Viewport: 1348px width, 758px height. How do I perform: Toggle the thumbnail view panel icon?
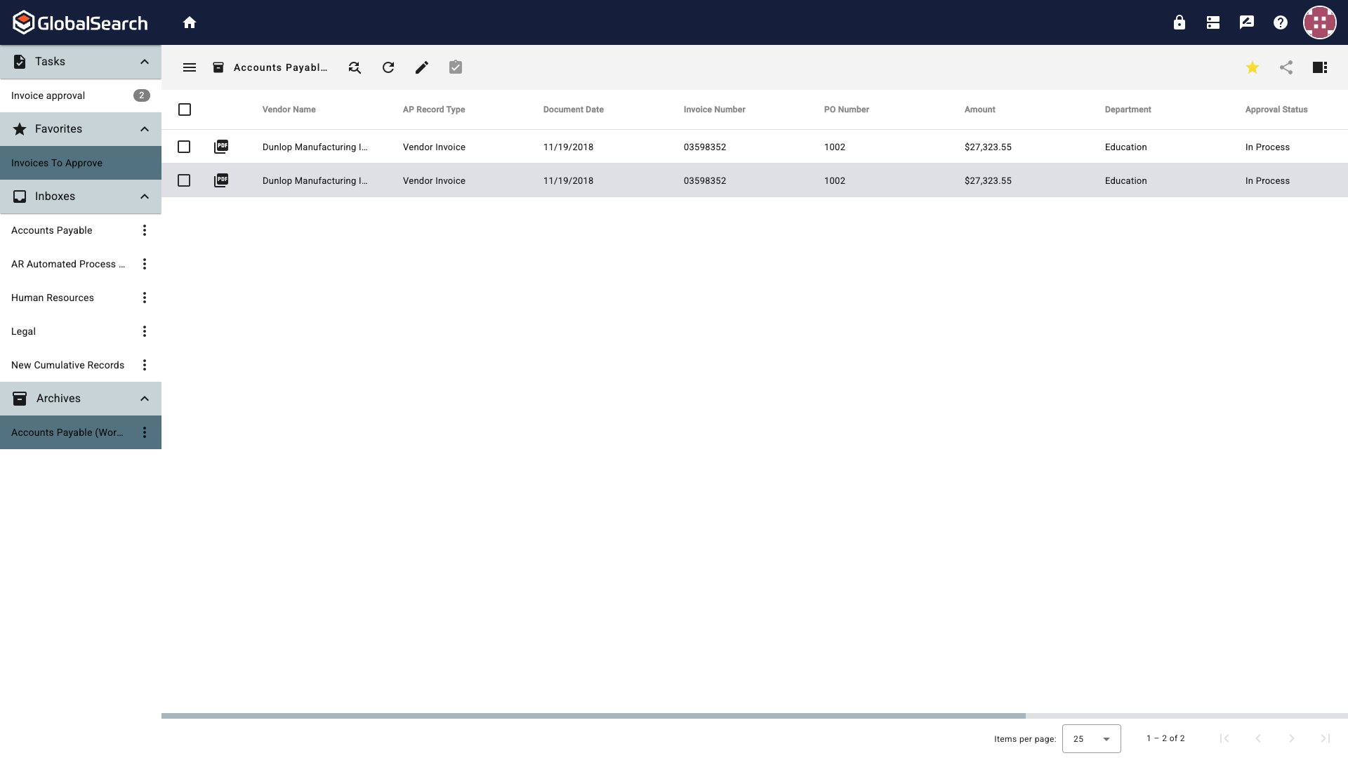[x=1320, y=67]
